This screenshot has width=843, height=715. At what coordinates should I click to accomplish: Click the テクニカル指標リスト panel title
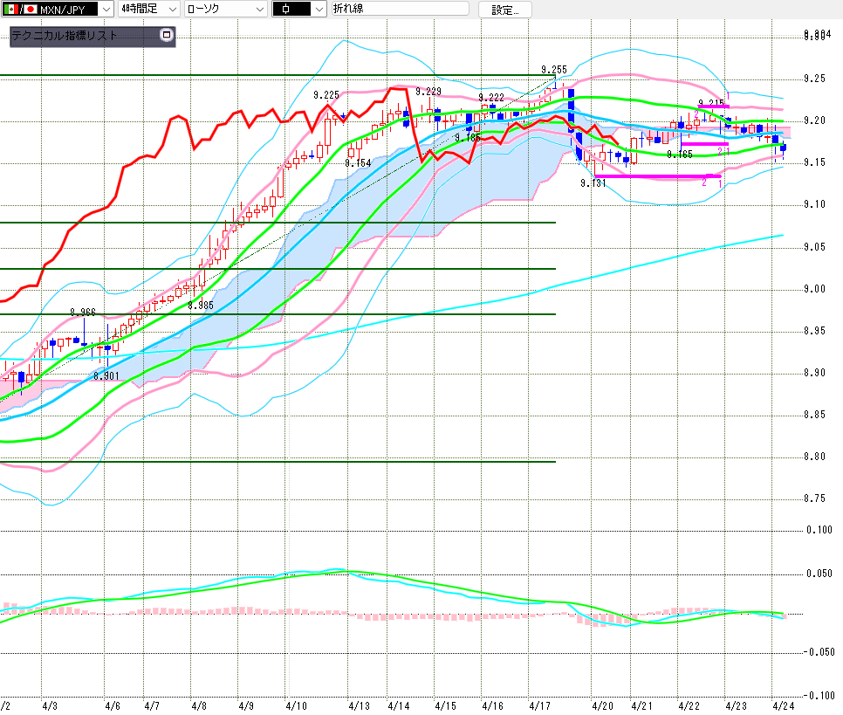click(64, 37)
